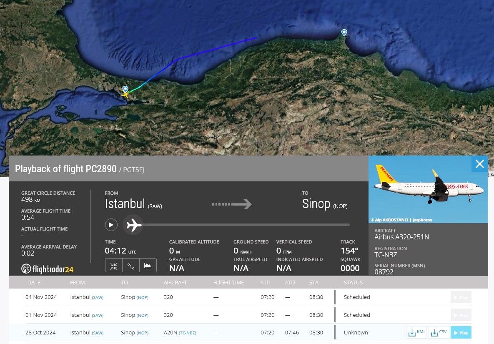Click the 01 Nov 2024 date cell

41,315
